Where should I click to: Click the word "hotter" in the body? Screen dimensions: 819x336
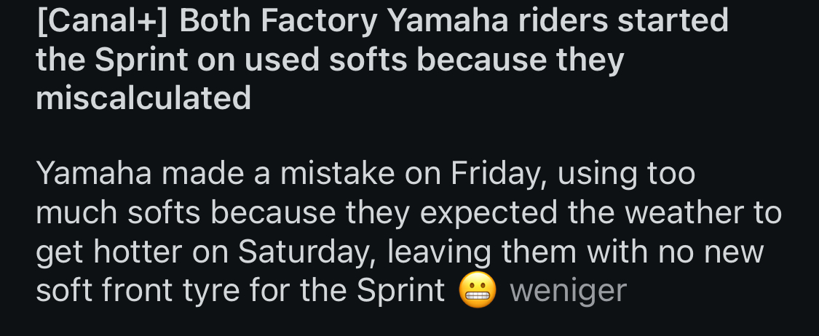pyautogui.click(x=138, y=252)
